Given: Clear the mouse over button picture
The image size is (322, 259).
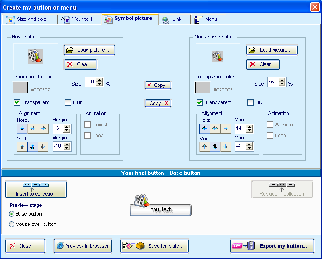Looking at the screenshot, I should 263,64.
